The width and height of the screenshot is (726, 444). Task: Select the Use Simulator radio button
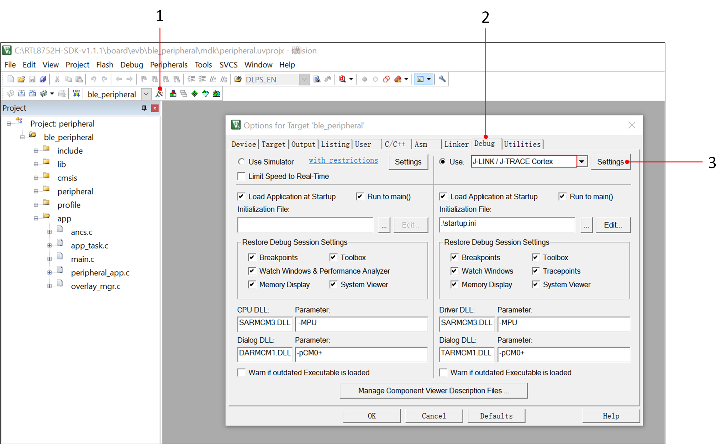(x=241, y=162)
